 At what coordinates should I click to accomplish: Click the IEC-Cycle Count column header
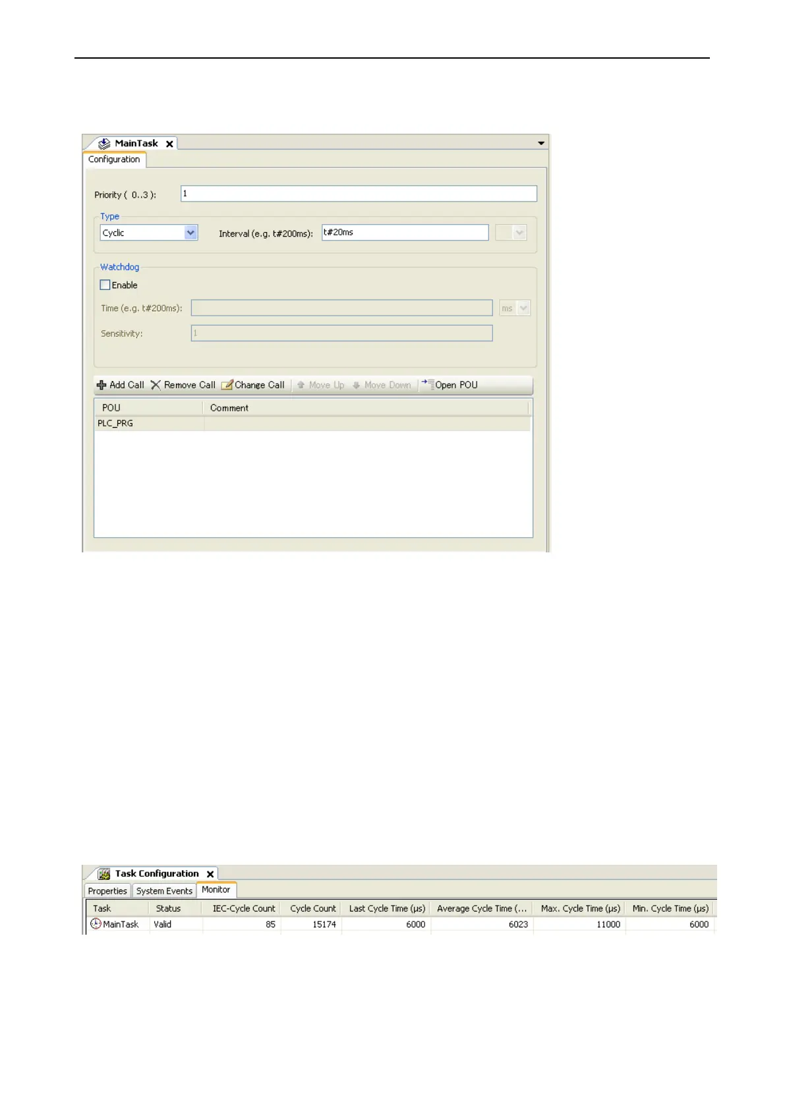point(242,908)
